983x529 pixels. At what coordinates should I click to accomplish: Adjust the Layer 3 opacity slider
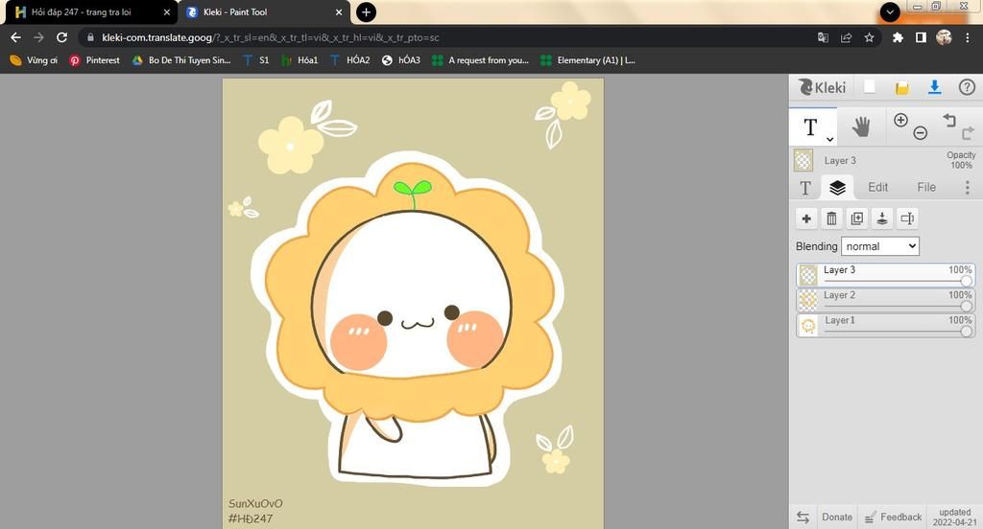coord(966,281)
